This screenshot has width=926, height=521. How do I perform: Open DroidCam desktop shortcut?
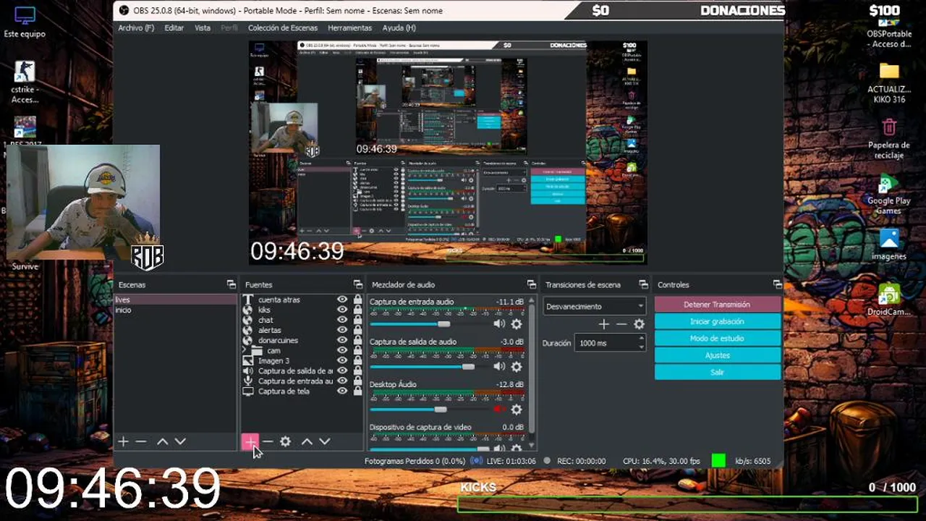click(x=889, y=299)
